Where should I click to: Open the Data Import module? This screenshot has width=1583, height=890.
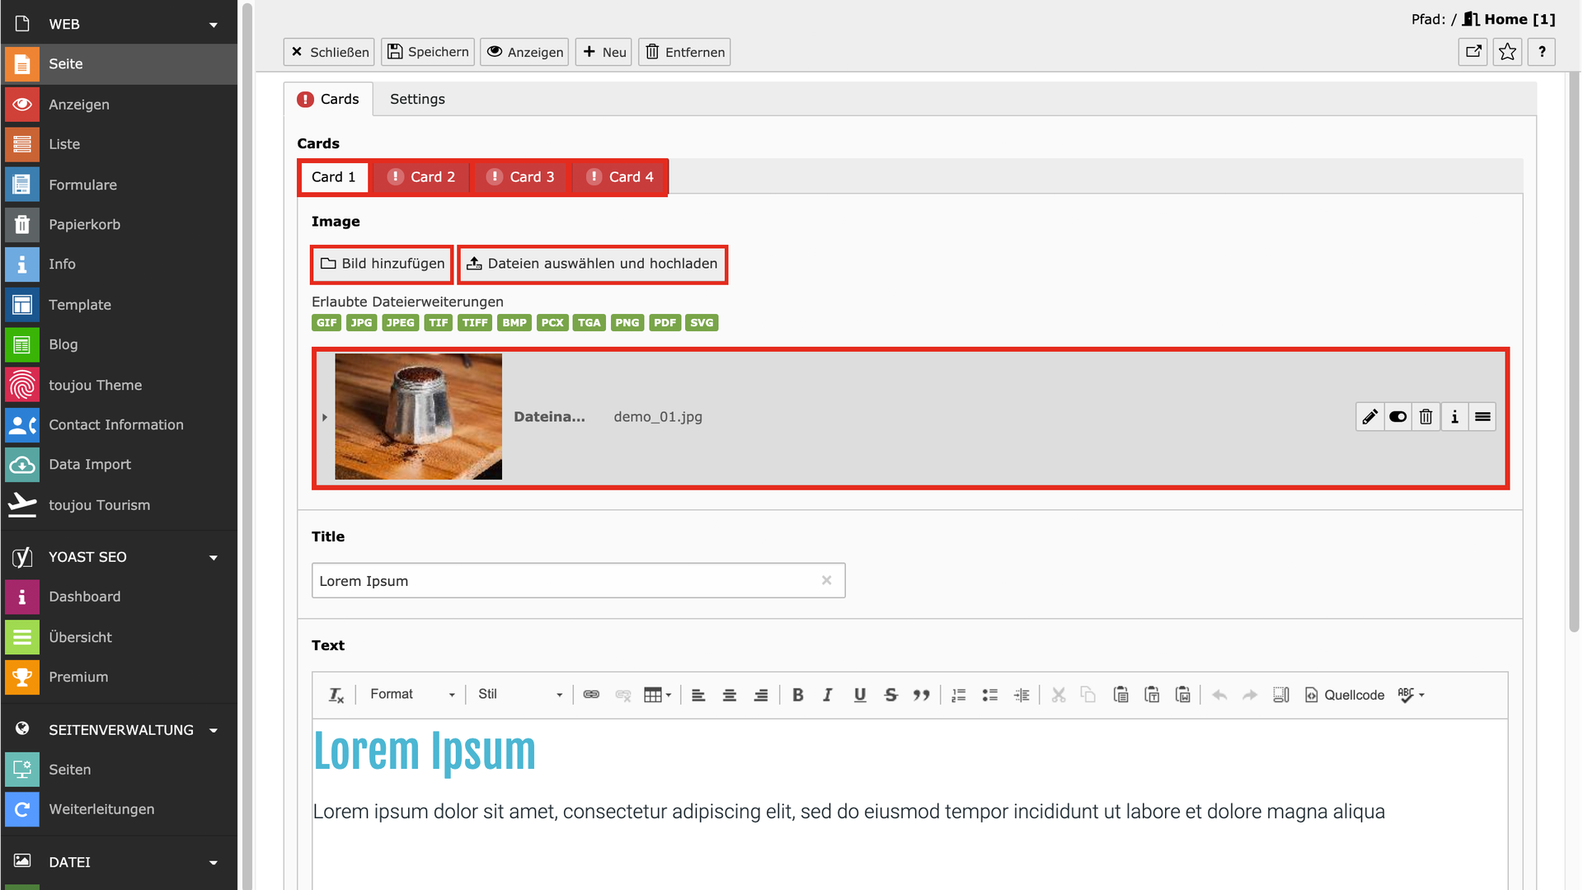(x=89, y=465)
